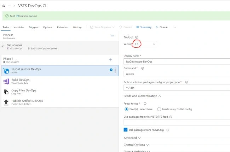This screenshot has height=152, width=230.
Task: Select the Copy Files DevOps task
Action: coord(60,92)
